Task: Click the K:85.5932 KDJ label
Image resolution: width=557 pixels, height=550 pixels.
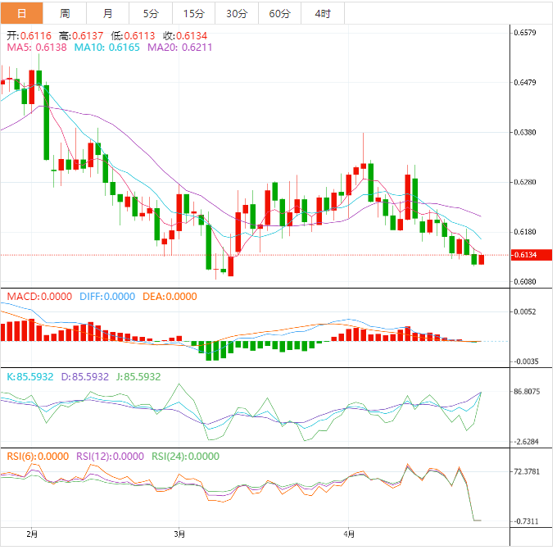Action: click(30, 376)
